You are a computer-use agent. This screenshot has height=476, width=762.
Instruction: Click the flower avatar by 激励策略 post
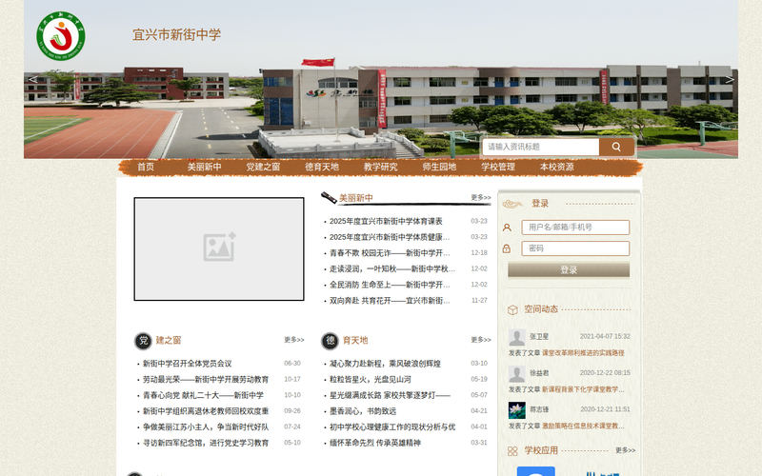[x=516, y=410]
